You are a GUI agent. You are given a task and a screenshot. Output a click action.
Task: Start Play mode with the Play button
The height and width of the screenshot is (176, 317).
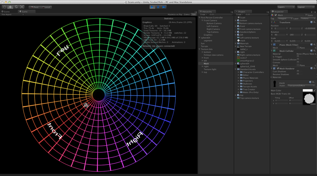click(152, 7)
